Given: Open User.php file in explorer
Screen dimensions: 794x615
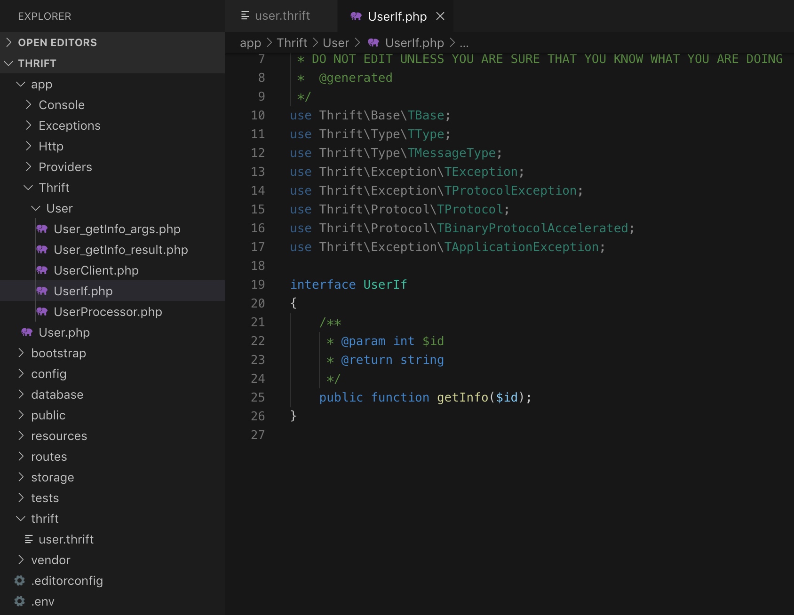Looking at the screenshot, I should 112,332.
